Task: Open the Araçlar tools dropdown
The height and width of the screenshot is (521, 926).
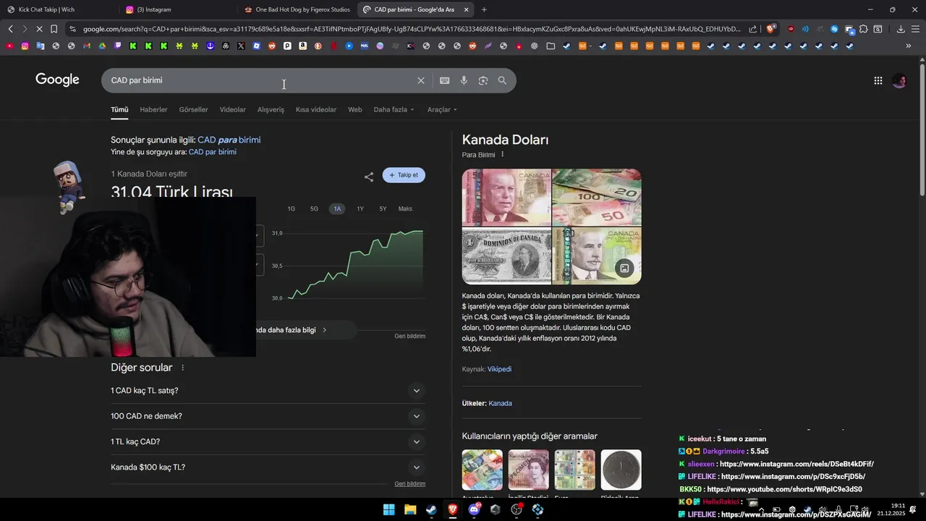Action: tap(442, 110)
